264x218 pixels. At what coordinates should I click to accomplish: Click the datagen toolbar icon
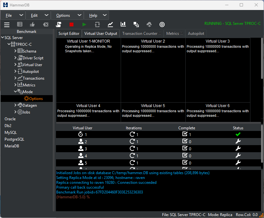(x=149, y=25)
